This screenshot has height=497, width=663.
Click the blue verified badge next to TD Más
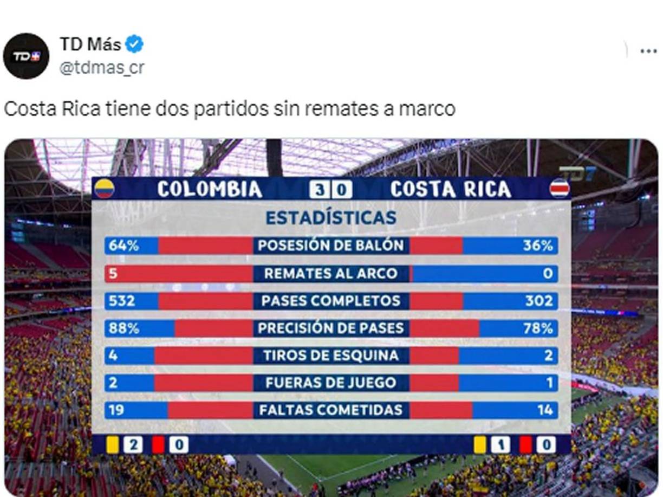135,44
